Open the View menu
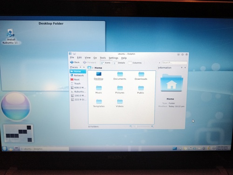Image resolution: width=233 pixels, height=175 pixels. (x=88, y=57)
